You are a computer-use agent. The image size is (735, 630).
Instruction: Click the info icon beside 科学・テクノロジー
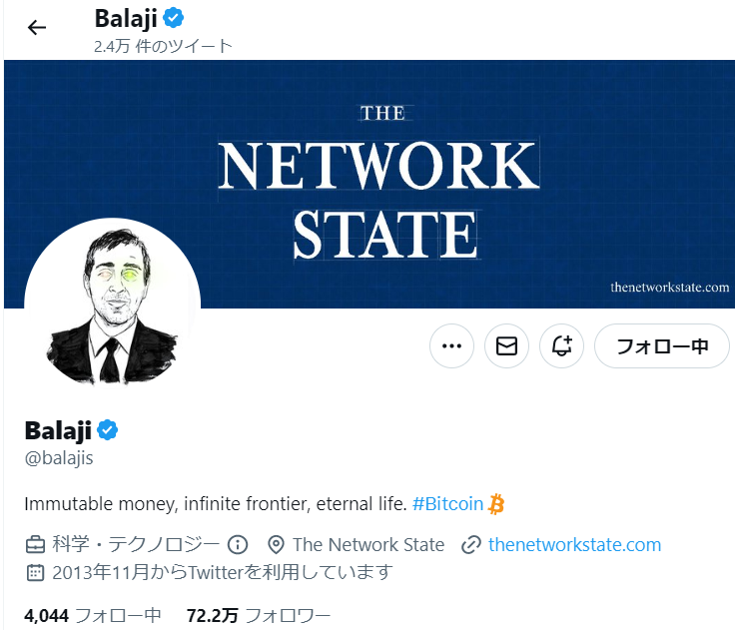click(238, 544)
